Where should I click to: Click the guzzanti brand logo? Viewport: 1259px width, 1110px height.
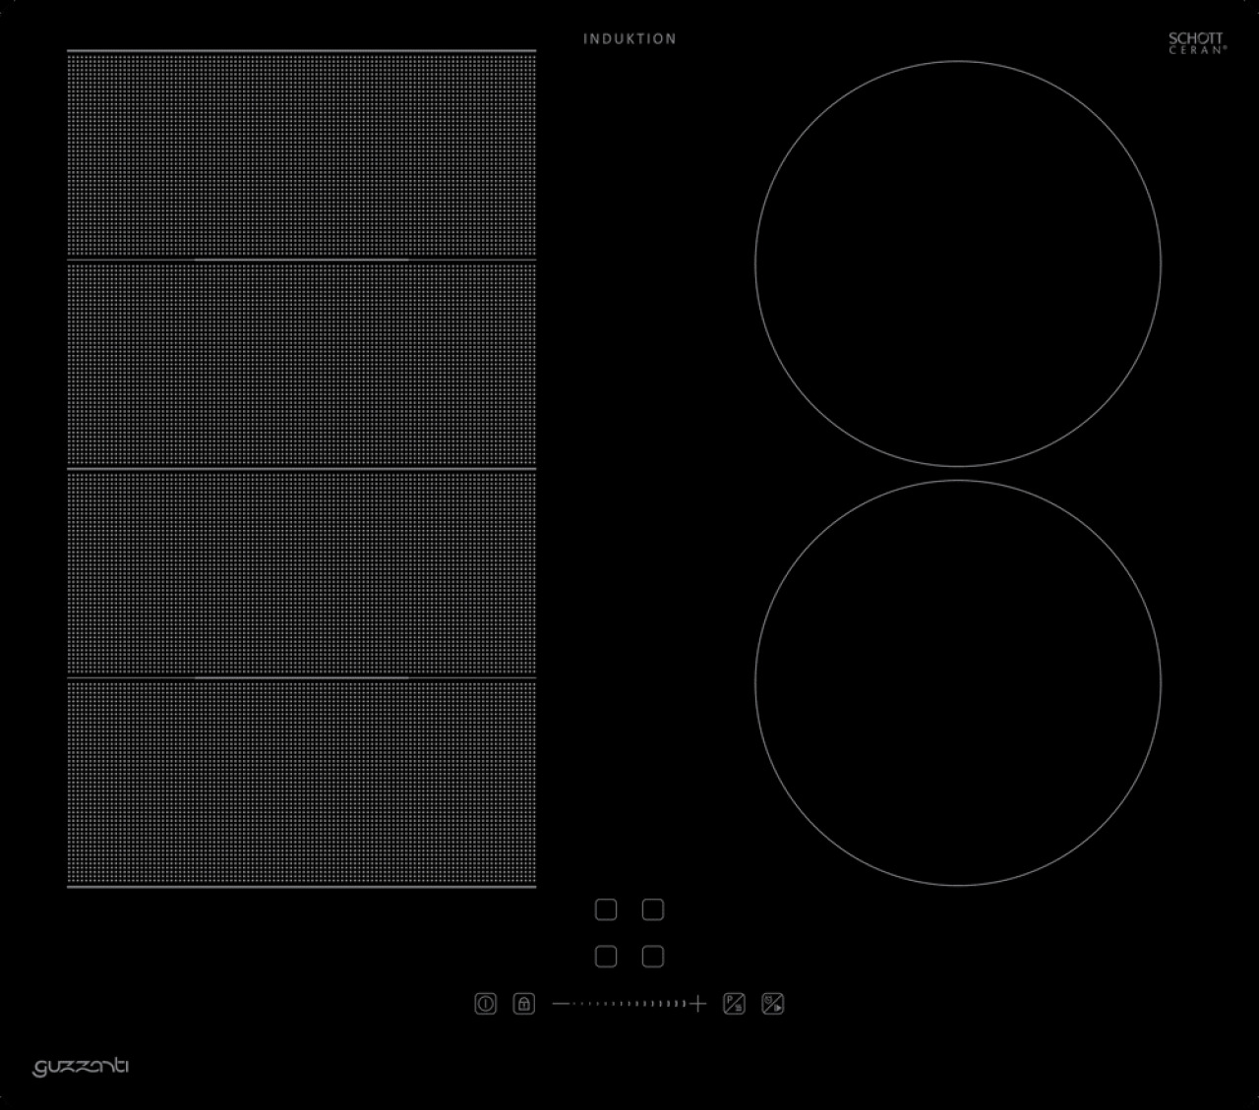pyautogui.click(x=81, y=1067)
